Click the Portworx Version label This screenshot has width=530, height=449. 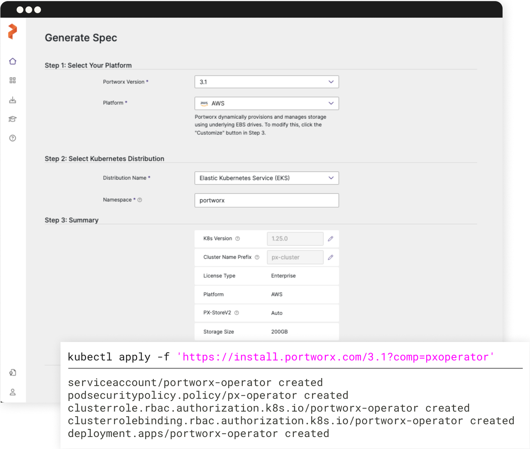click(x=124, y=82)
